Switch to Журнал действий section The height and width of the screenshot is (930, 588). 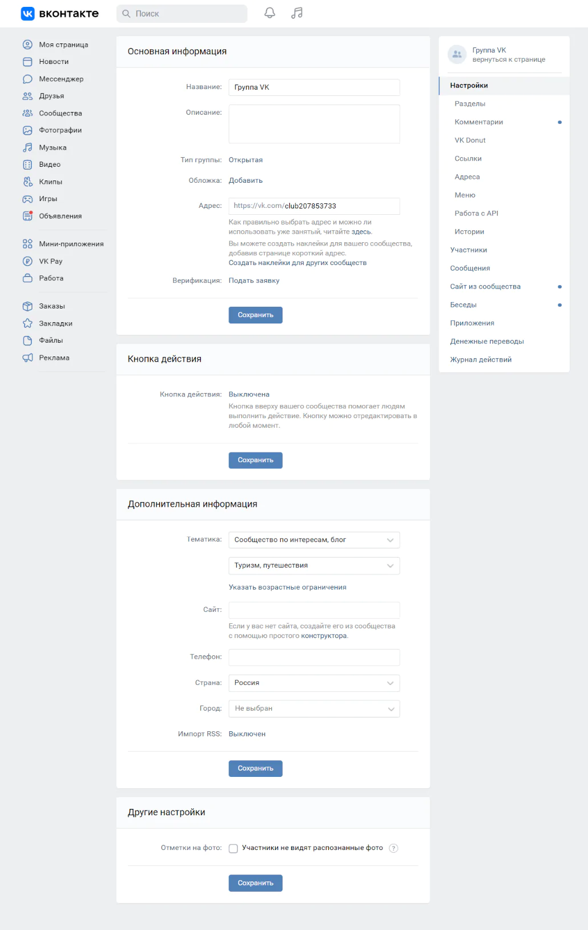coord(481,360)
